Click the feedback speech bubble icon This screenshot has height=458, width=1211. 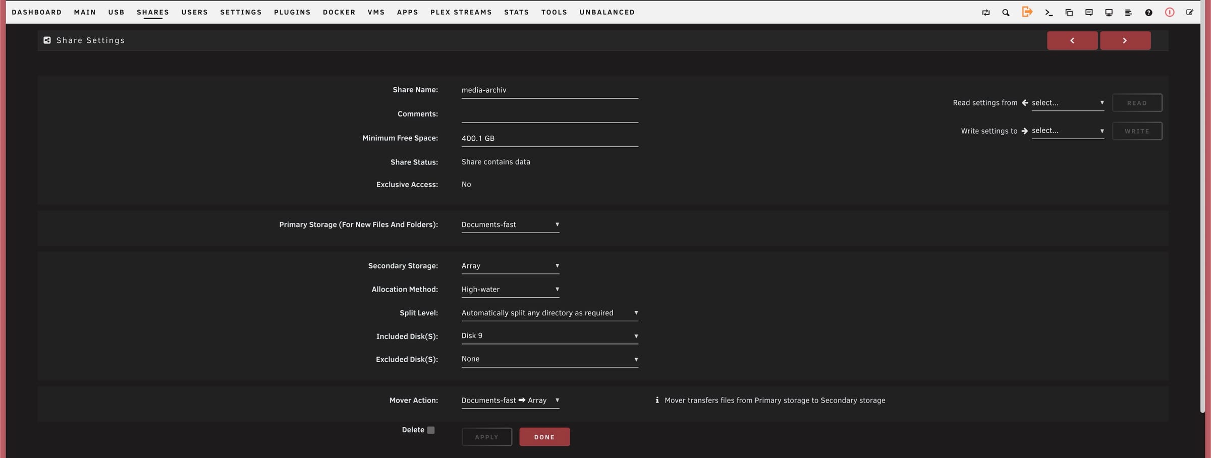[x=1089, y=13]
